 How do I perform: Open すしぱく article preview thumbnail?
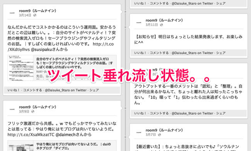20,68
